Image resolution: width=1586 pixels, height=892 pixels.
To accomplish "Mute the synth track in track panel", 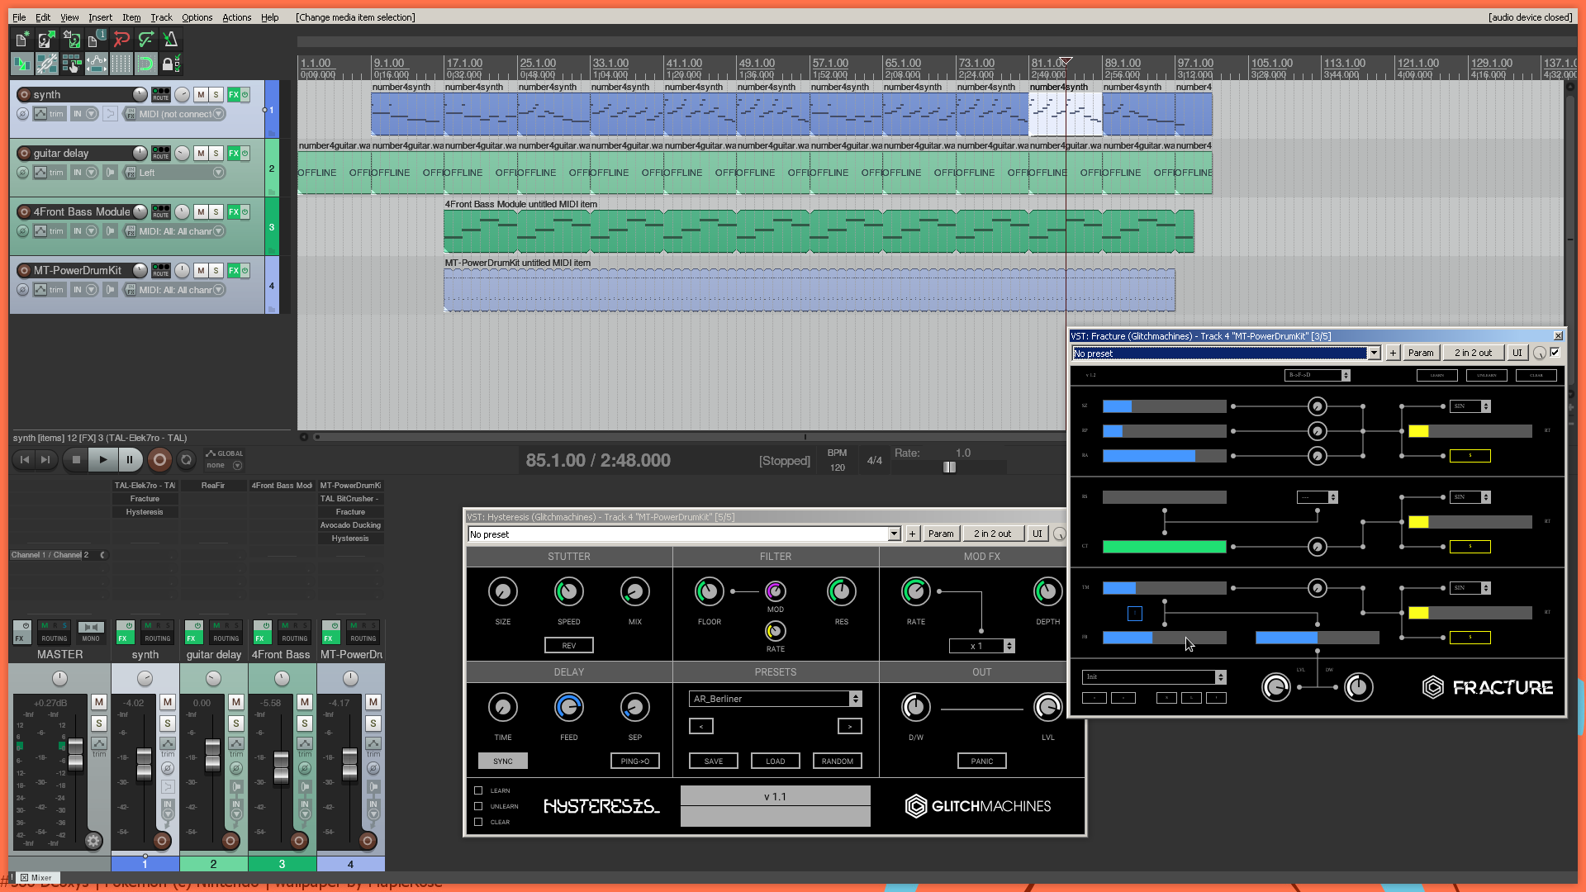I will (x=201, y=95).
